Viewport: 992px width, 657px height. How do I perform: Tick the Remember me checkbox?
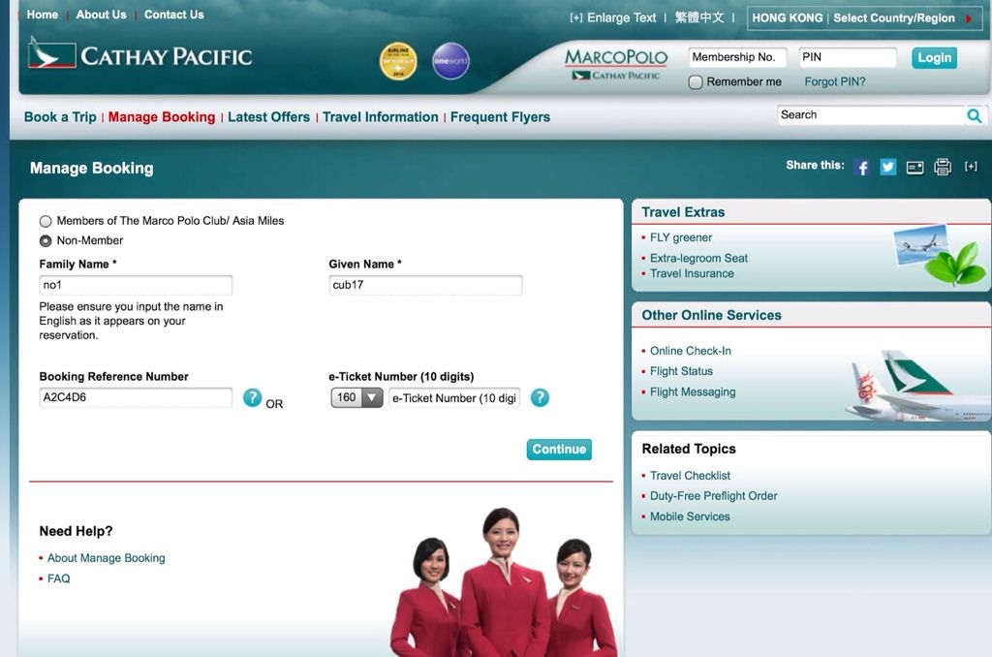pyautogui.click(x=696, y=81)
